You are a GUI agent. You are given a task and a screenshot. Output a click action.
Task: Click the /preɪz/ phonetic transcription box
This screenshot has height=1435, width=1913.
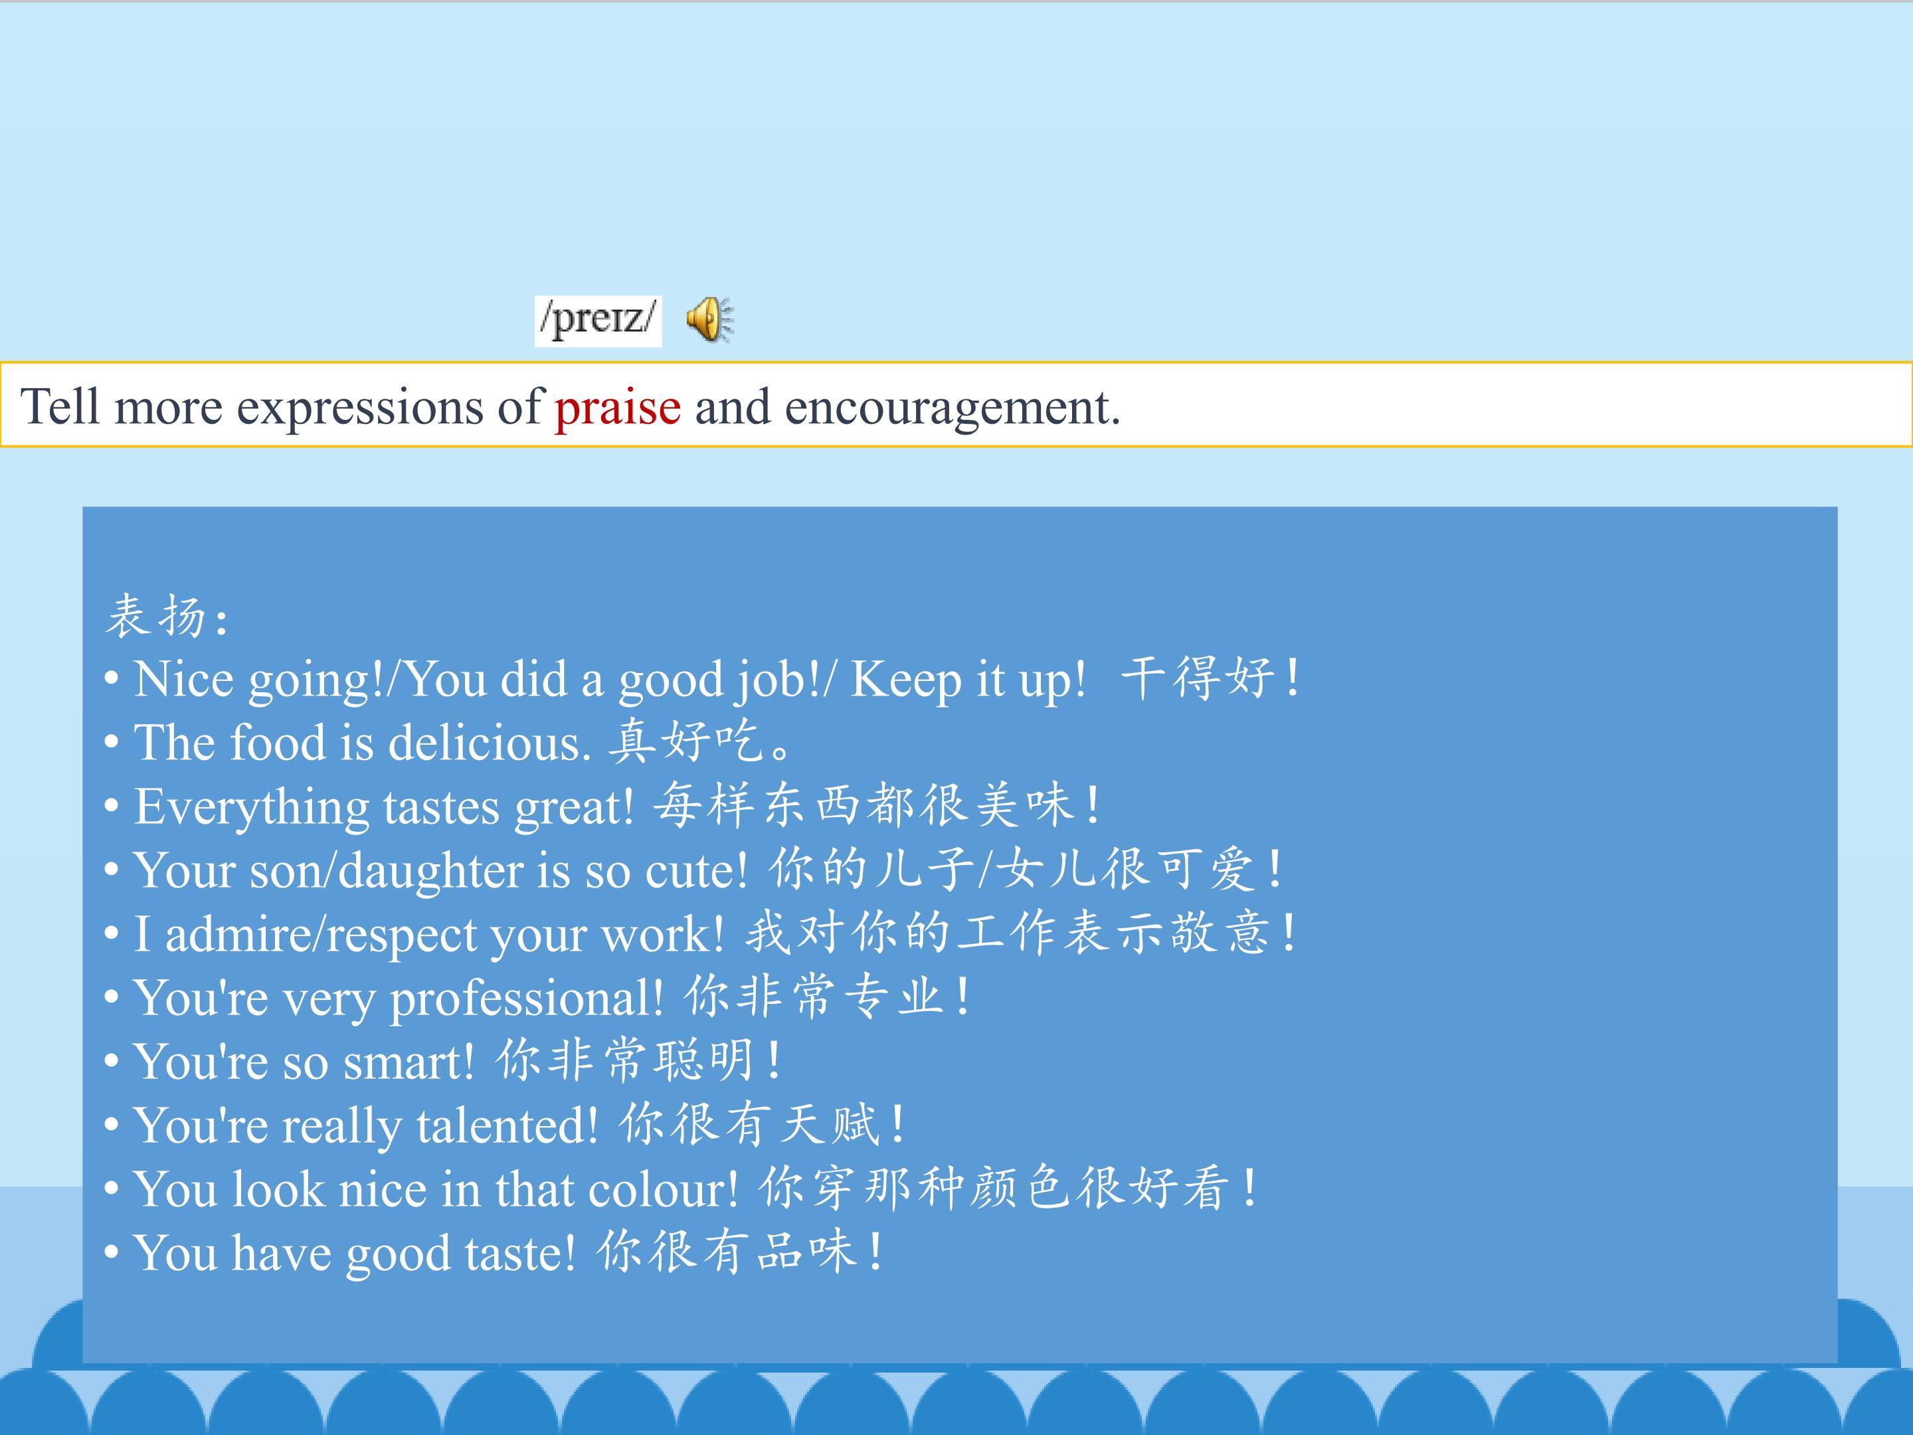[598, 321]
